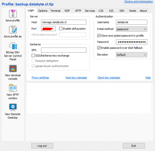Click the Port input field
Viewport: 155px width, 151px height.
[x=48, y=29]
